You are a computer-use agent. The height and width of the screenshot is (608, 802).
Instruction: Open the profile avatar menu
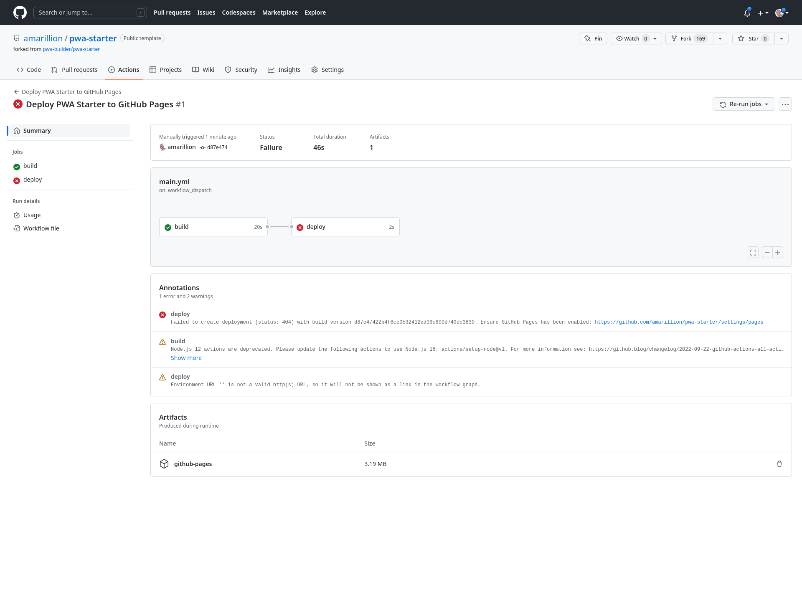[780, 13]
